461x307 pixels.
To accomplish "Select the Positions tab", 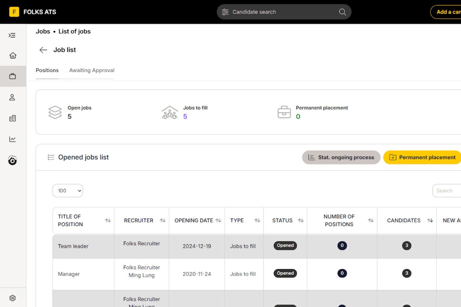I will click(x=47, y=70).
